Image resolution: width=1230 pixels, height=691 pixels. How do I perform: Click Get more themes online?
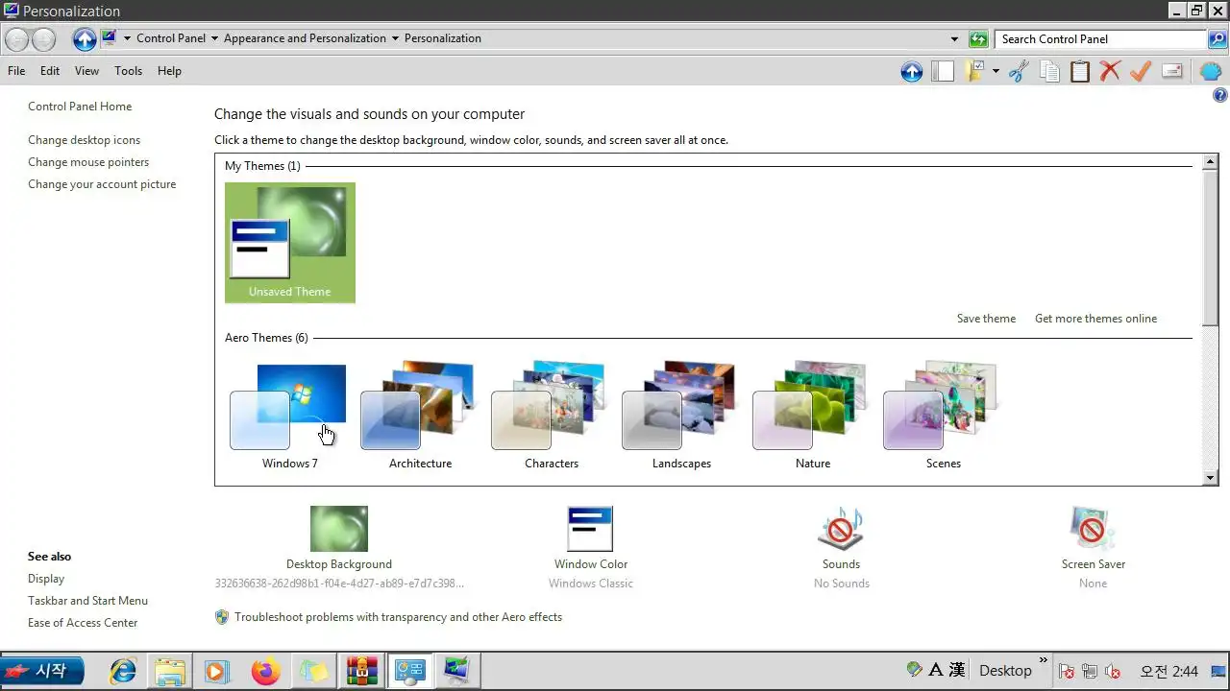coord(1095,319)
